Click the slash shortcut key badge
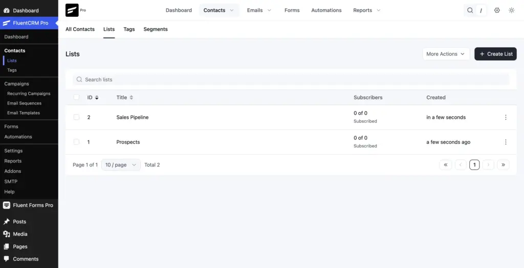Viewport: 524px width, 268px height. pos(481,10)
